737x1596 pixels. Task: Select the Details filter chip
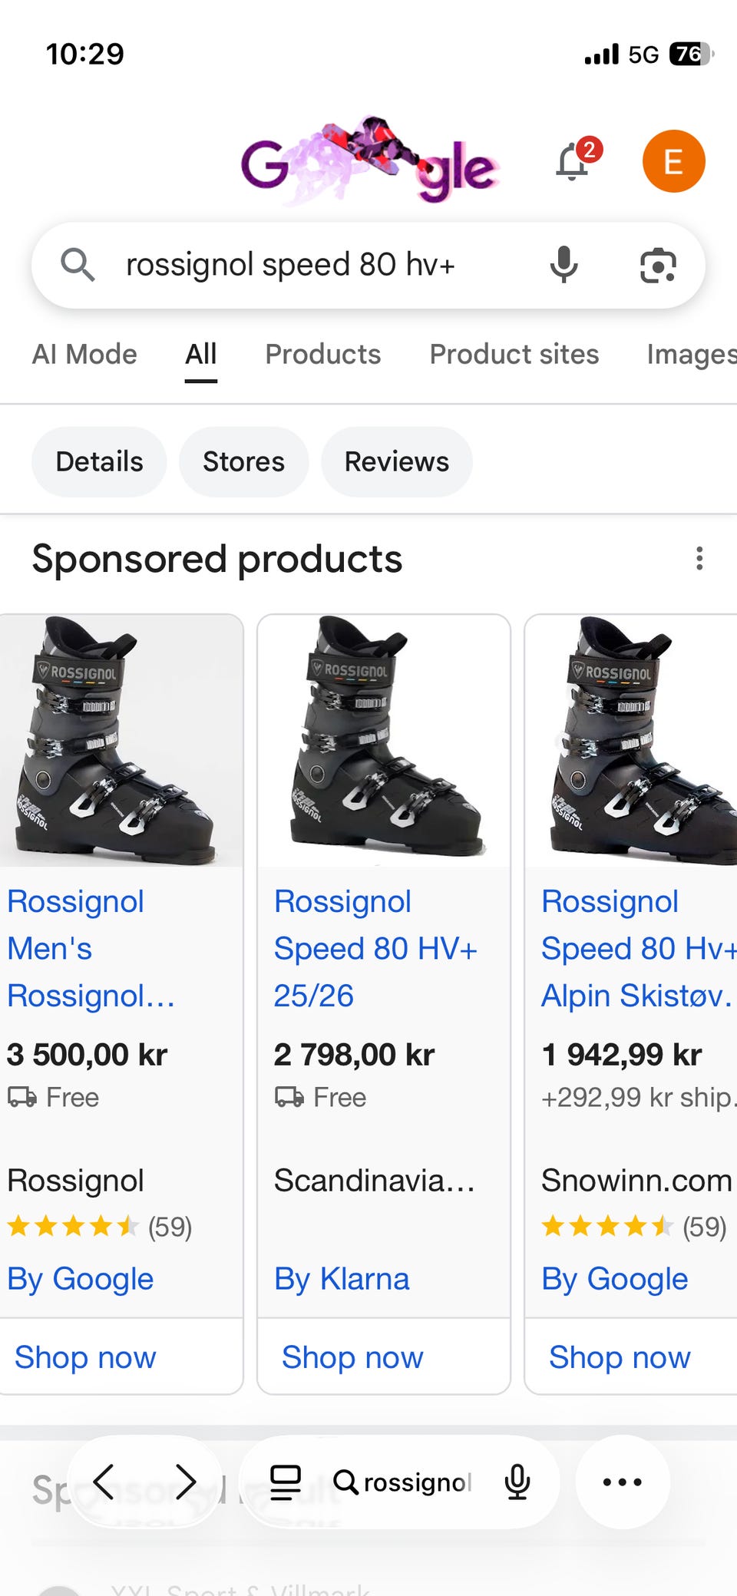tap(99, 461)
